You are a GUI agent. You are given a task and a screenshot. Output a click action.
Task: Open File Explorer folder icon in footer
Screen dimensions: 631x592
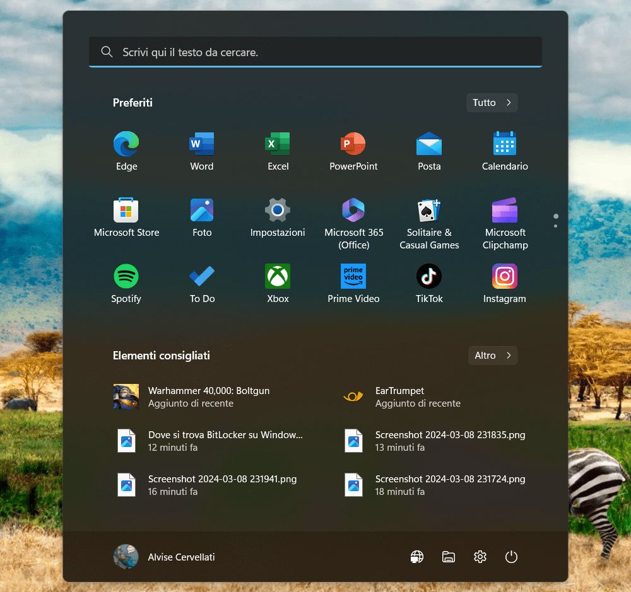pyautogui.click(x=448, y=557)
